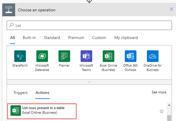Switch to the Triggers tab

20,93
